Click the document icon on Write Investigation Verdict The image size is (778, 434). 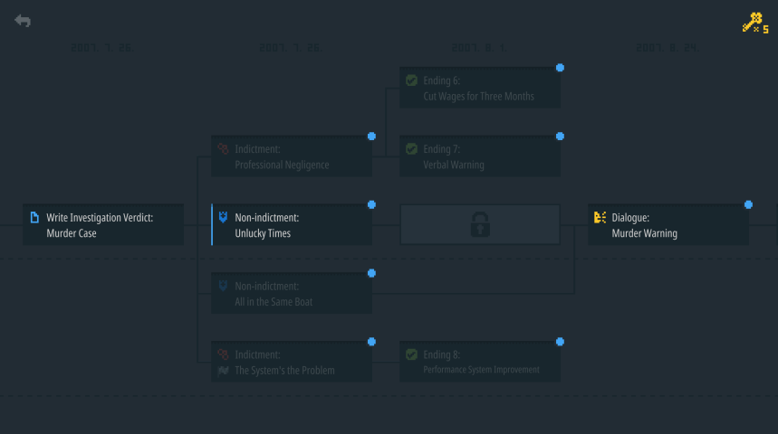35,217
